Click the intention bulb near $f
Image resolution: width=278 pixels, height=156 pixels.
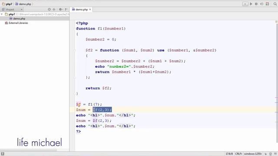coord(79,105)
